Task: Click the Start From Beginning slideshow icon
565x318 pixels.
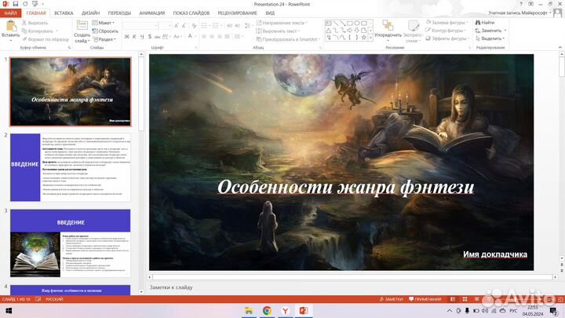Action: coord(35,4)
